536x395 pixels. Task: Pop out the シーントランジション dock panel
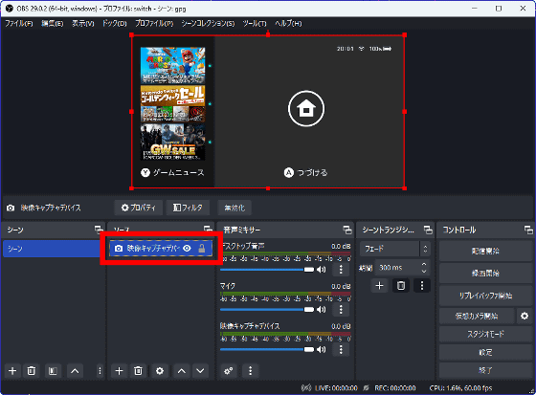pos(428,230)
